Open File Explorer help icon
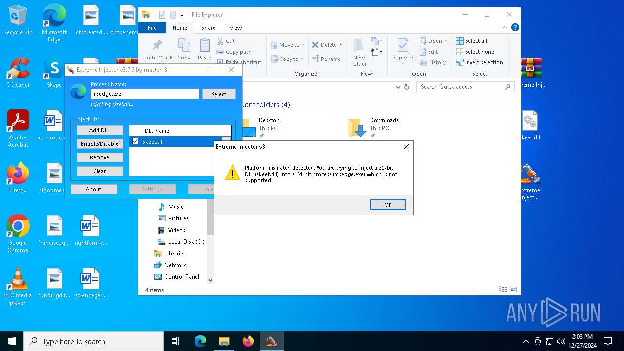 pos(515,28)
